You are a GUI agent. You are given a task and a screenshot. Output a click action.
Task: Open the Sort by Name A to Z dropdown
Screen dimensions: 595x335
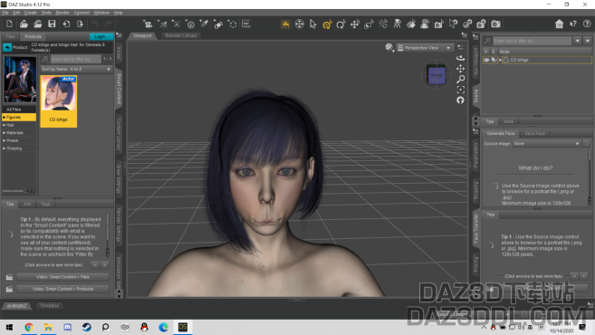76,69
